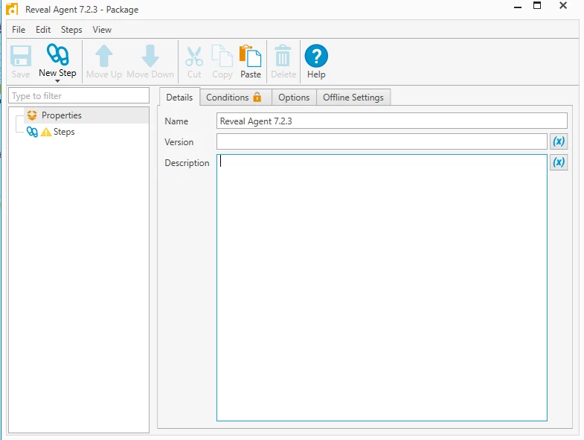
Task: Click the Cut scissors icon
Action: [194, 57]
